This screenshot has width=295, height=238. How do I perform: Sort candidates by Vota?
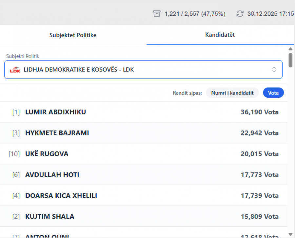coord(273,93)
